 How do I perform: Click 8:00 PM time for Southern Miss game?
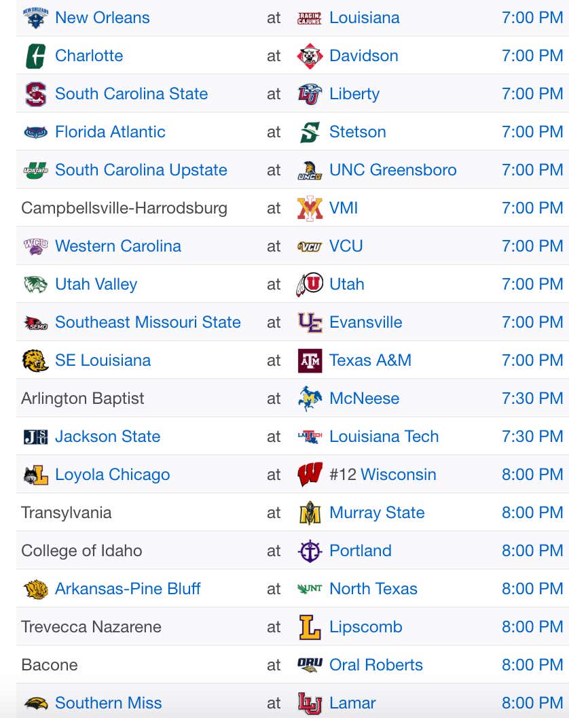click(x=532, y=703)
